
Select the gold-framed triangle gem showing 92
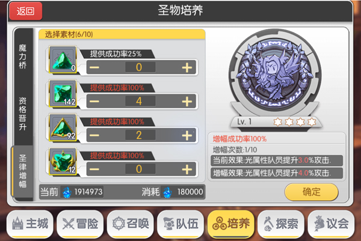[x=63, y=127]
